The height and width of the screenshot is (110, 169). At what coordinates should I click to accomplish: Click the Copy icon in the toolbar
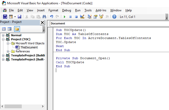32,17
